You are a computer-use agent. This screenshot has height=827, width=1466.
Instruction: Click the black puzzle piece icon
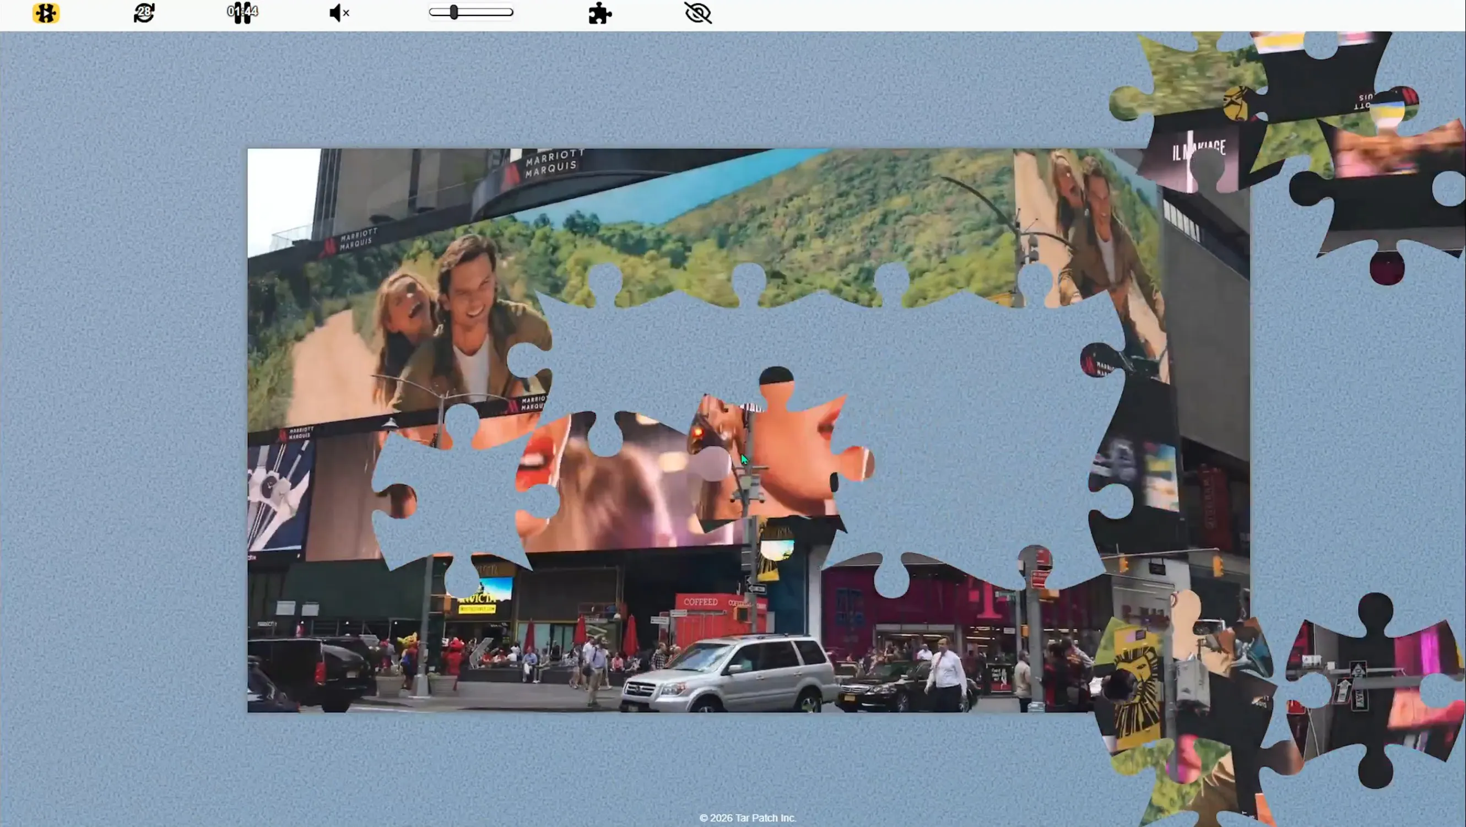(600, 13)
